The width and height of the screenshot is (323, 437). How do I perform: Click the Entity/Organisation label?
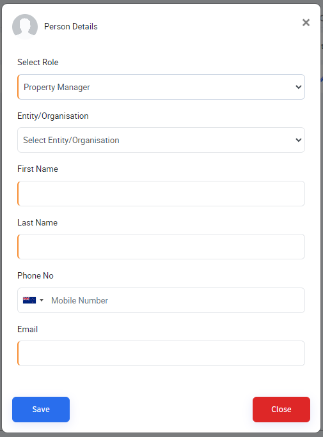tap(53, 116)
